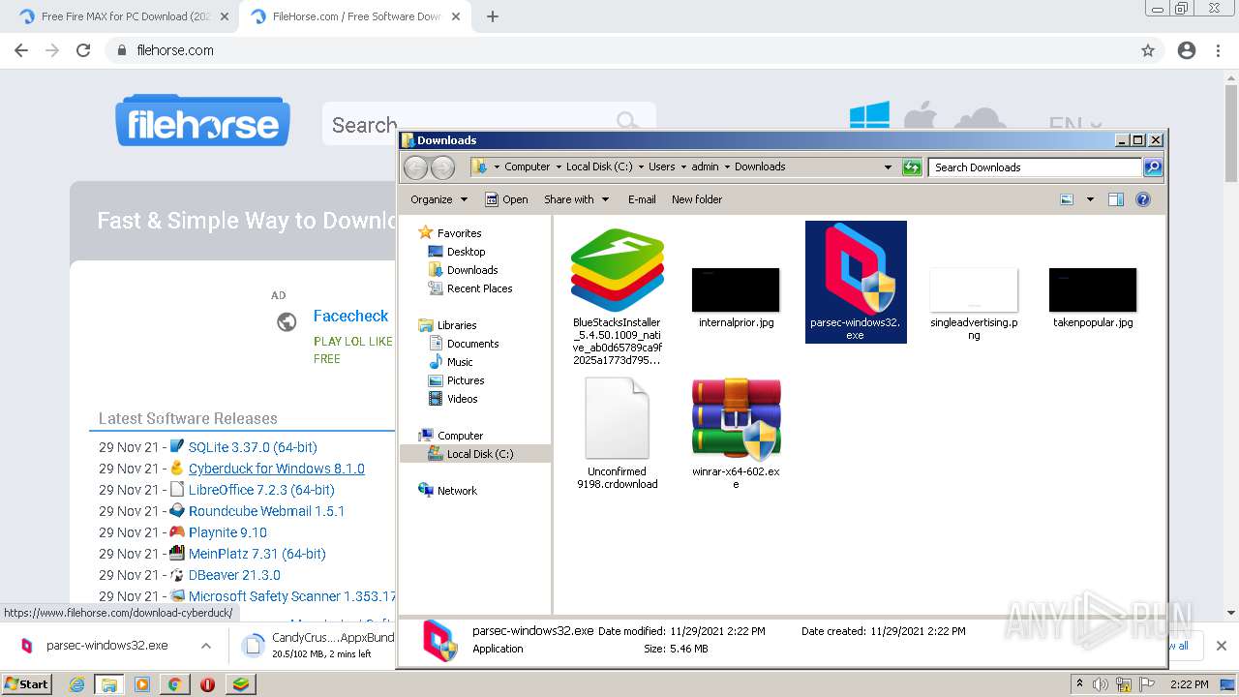Click Users in the address breadcrumb

[662, 167]
